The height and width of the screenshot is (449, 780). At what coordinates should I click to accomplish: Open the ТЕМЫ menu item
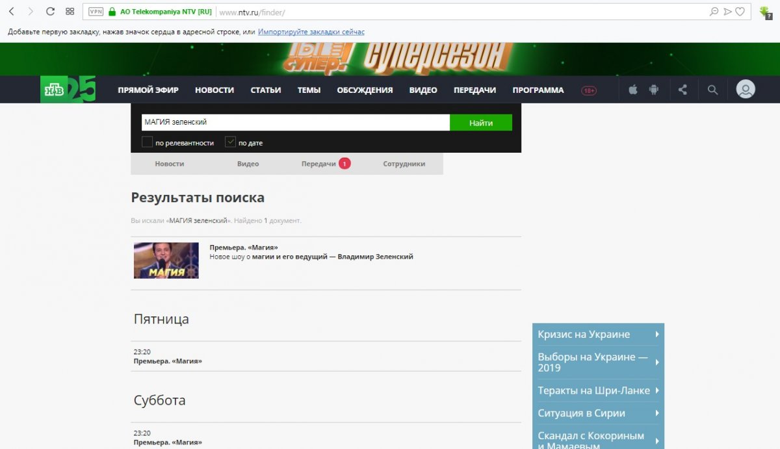click(309, 90)
